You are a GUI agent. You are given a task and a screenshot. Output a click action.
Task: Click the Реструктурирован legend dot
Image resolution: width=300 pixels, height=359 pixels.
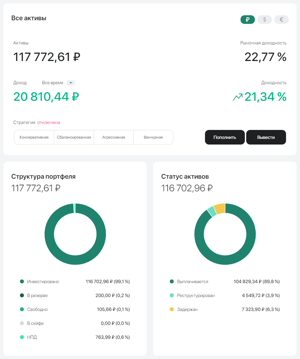[x=172, y=296]
